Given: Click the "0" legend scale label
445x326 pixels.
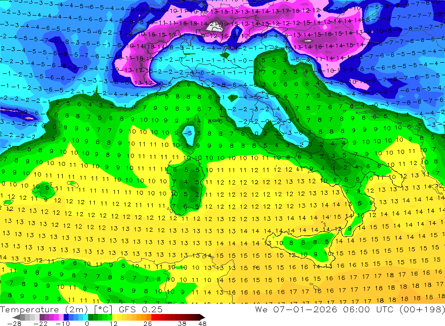Looking at the screenshot, I should (x=87, y=324).
